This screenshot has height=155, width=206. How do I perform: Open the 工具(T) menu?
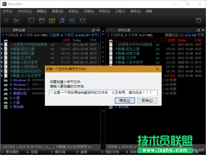coord(120,11)
